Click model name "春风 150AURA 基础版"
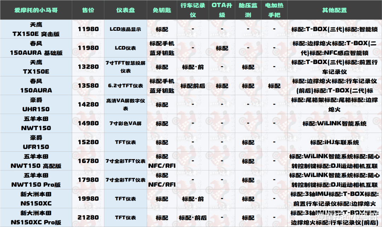 36,48
